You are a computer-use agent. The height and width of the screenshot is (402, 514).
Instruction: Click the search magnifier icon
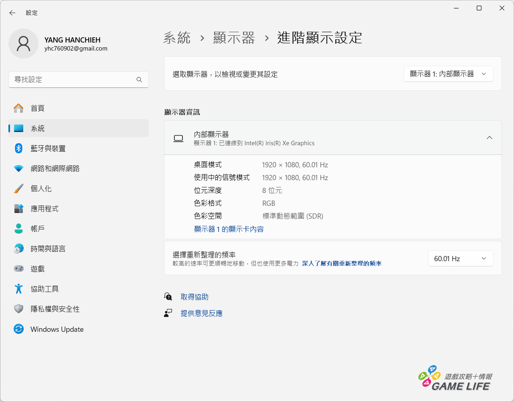coord(139,80)
